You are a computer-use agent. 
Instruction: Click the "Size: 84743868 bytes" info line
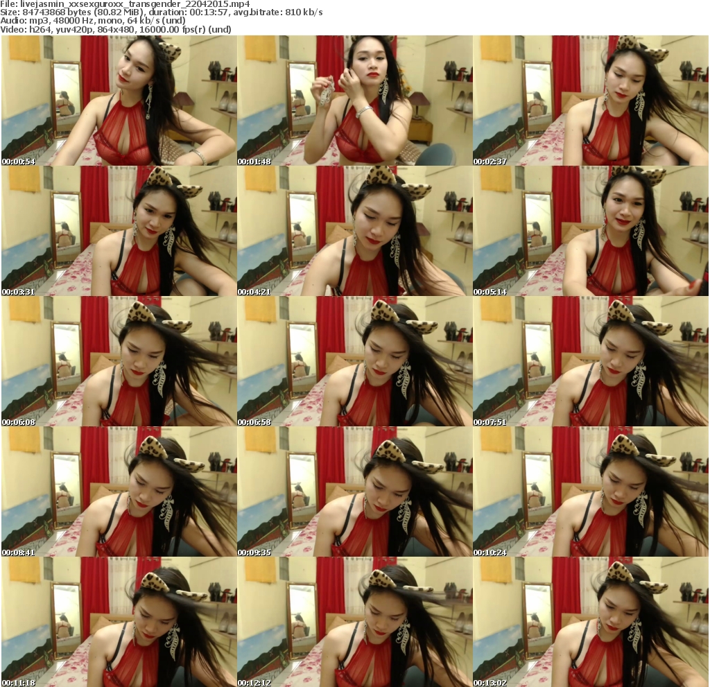point(161,12)
